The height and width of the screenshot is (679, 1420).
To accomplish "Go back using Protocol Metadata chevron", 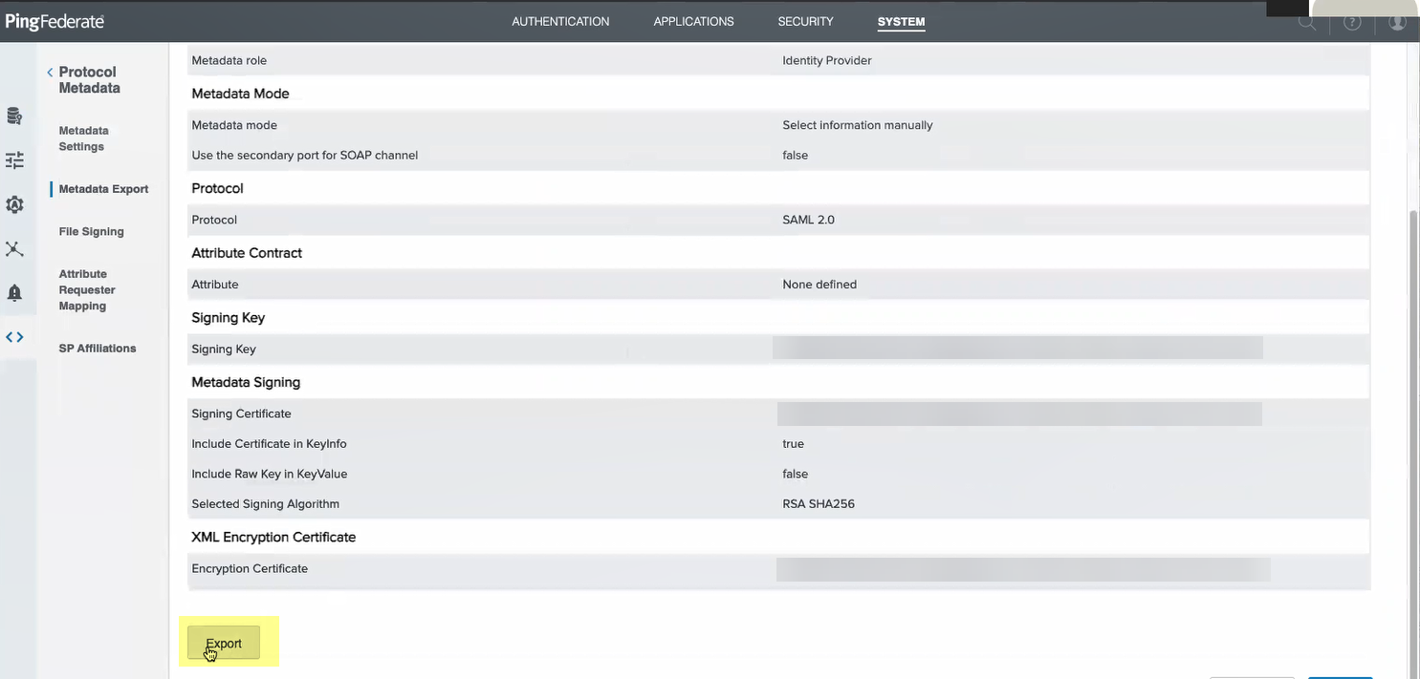I will (50, 73).
